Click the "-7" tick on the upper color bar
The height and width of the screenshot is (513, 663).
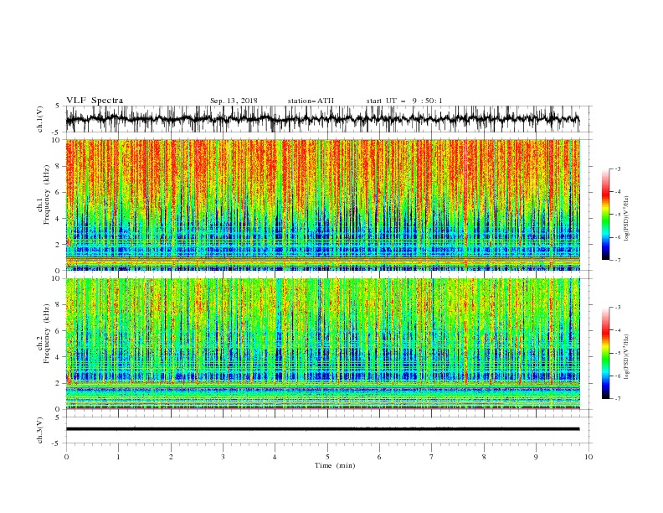pyautogui.click(x=617, y=260)
